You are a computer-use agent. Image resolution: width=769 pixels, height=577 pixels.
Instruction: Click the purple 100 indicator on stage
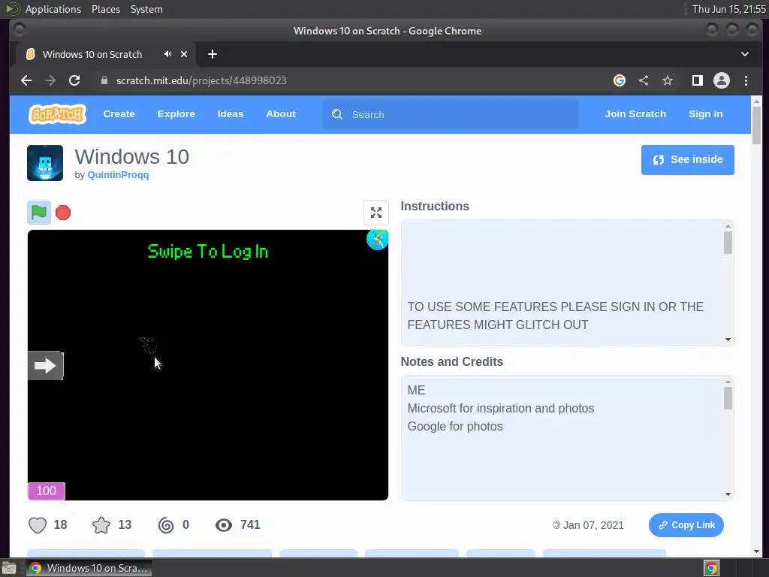47,491
